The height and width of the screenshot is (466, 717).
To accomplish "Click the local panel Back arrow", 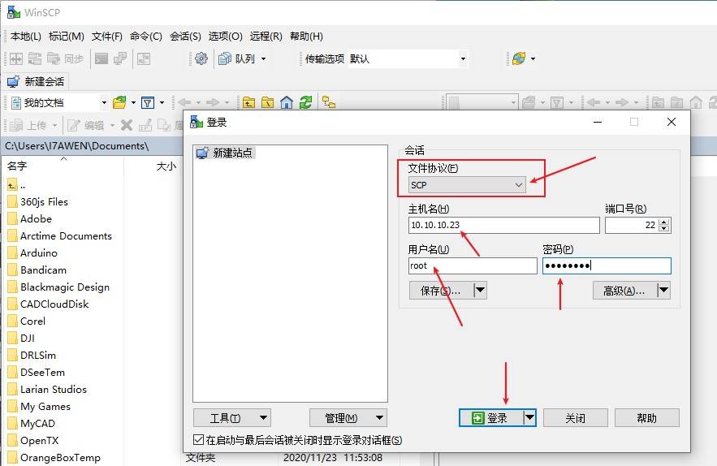I will (x=185, y=102).
